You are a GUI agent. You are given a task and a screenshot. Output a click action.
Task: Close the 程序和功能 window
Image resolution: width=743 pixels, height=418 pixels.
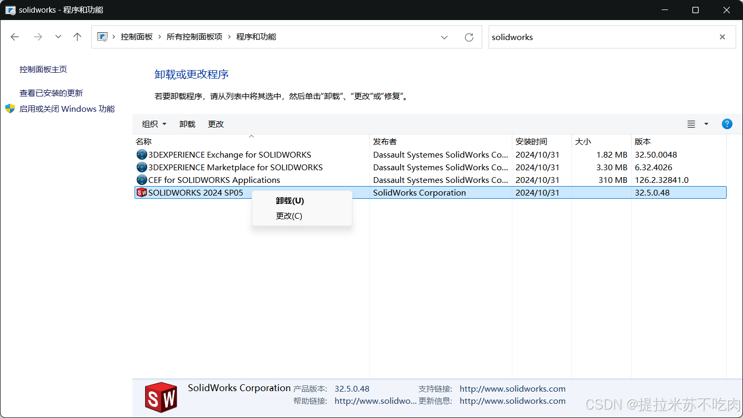[726, 10]
